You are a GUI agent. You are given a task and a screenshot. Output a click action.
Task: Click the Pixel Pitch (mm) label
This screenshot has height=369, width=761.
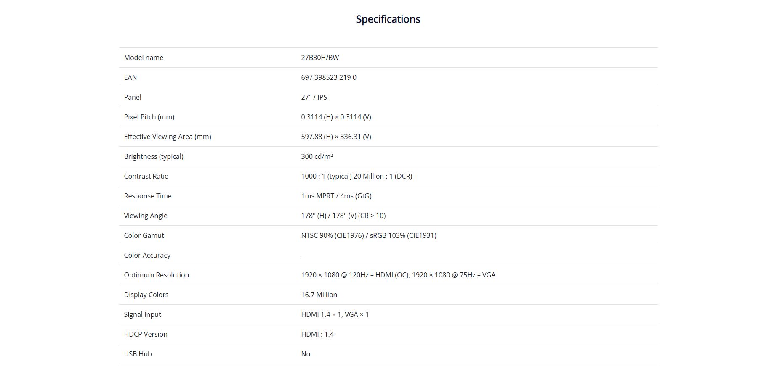click(x=149, y=117)
